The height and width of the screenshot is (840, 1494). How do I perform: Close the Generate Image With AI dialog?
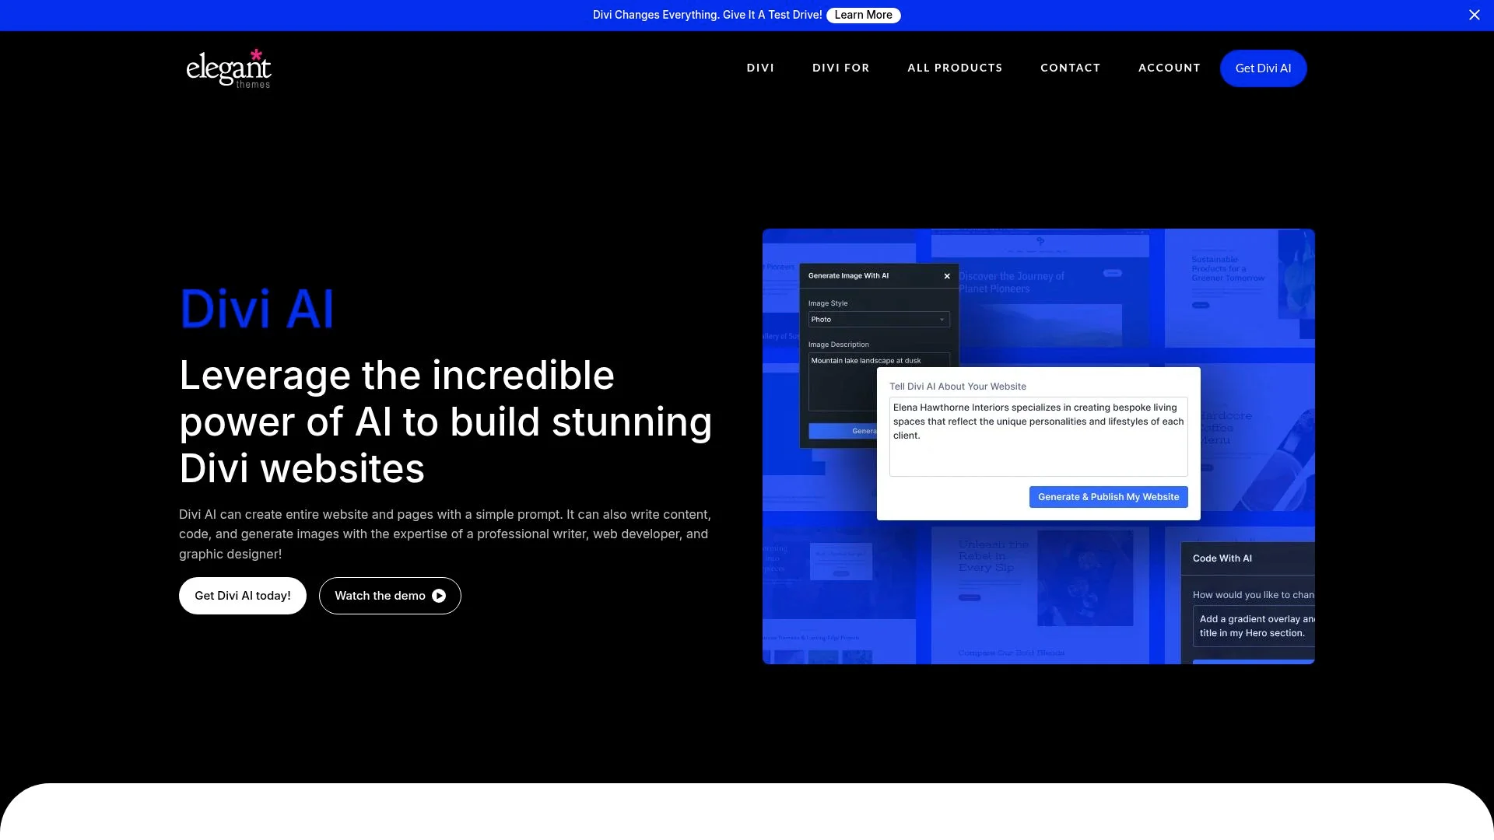tap(947, 276)
